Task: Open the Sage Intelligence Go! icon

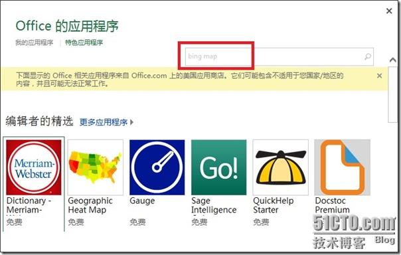Action: coord(218,167)
